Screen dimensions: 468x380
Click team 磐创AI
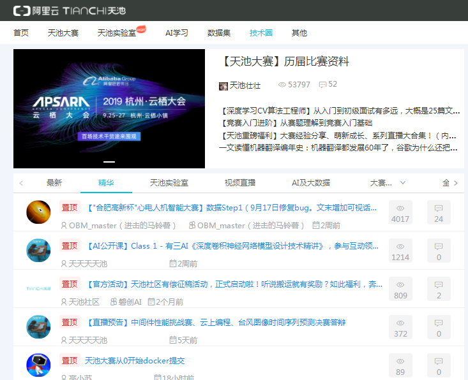click(x=126, y=302)
